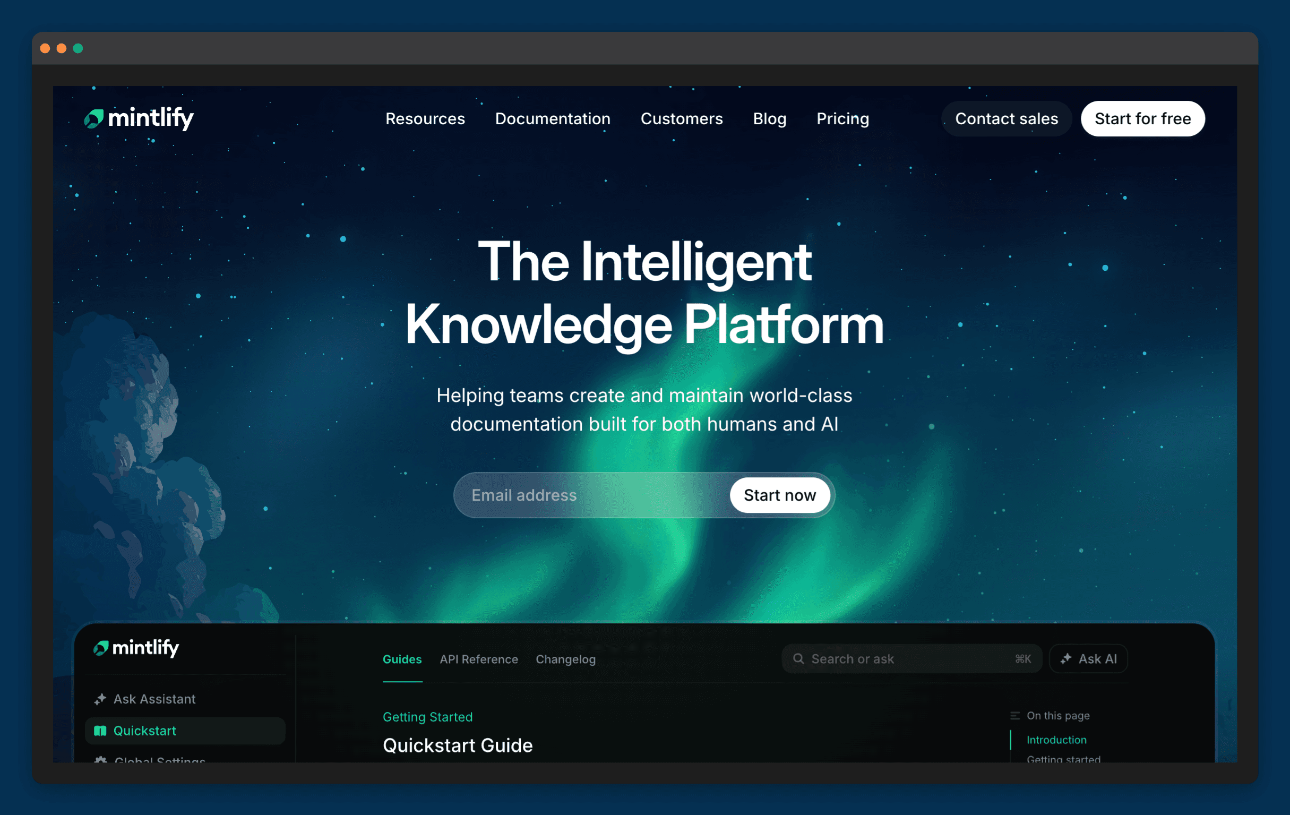Click the sparkle icon on Ask AI button
This screenshot has height=815, width=1290.
tap(1065, 658)
